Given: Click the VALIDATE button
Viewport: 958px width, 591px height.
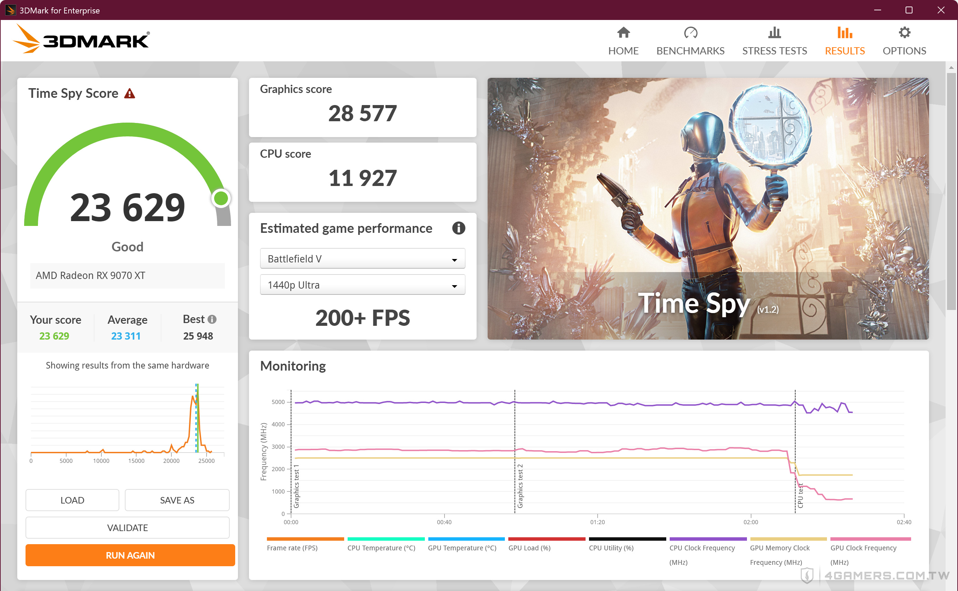Looking at the screenshot, I should click(x=127, y=528).
